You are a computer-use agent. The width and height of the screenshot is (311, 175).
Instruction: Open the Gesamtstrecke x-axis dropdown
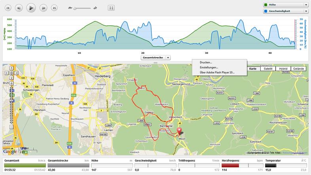[156, 57]
